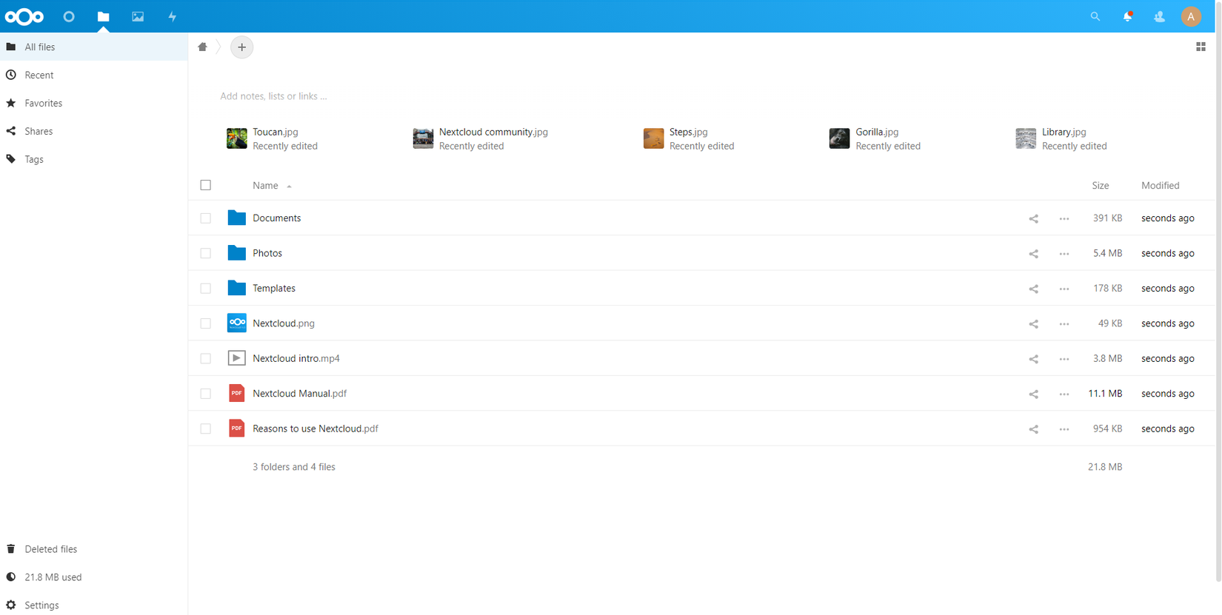Select the Photos folder checkbox
This screenshot has width=1222, height=615.
coord(206,253)
